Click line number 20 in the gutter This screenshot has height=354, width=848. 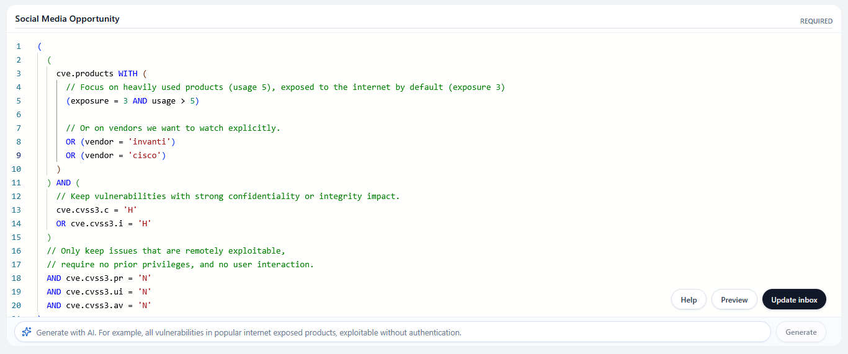[16, 305]
